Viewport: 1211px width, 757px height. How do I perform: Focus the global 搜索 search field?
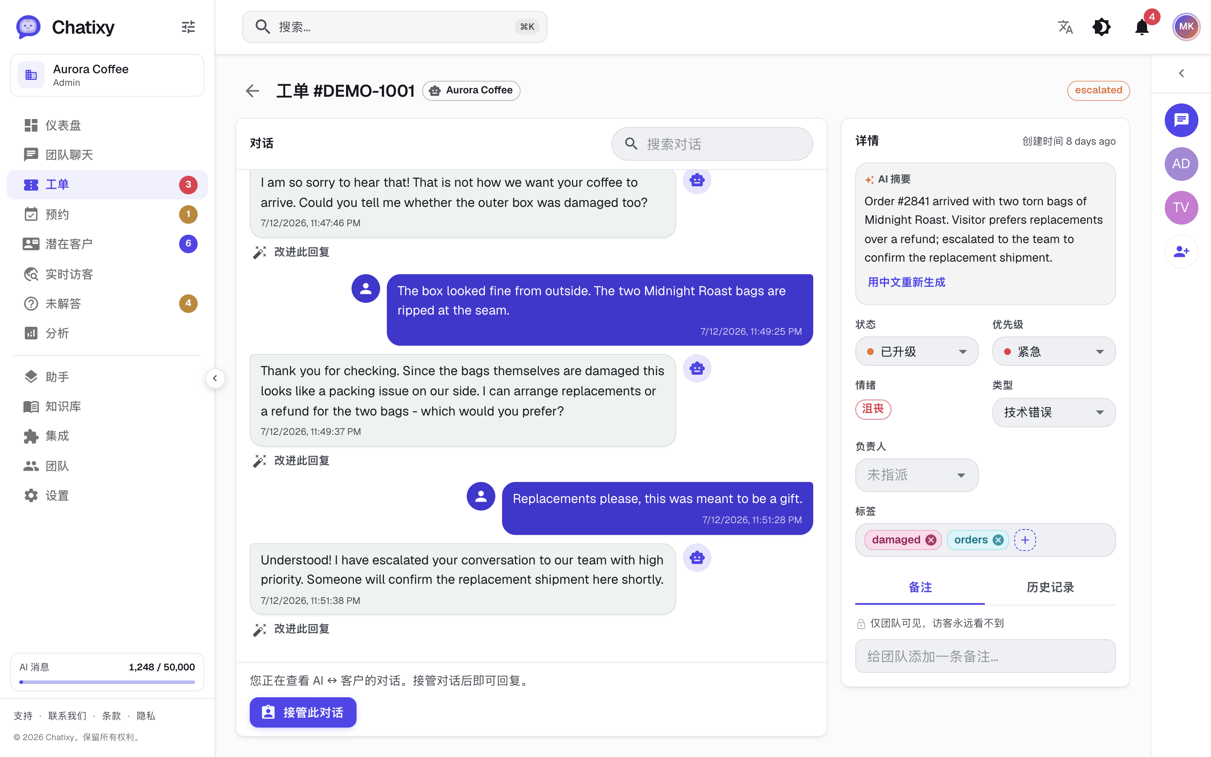coord(394,27)
